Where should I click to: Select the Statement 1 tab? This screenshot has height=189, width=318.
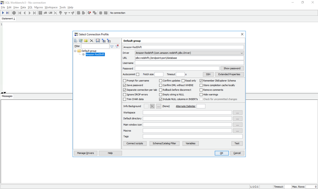coord(8,19)
